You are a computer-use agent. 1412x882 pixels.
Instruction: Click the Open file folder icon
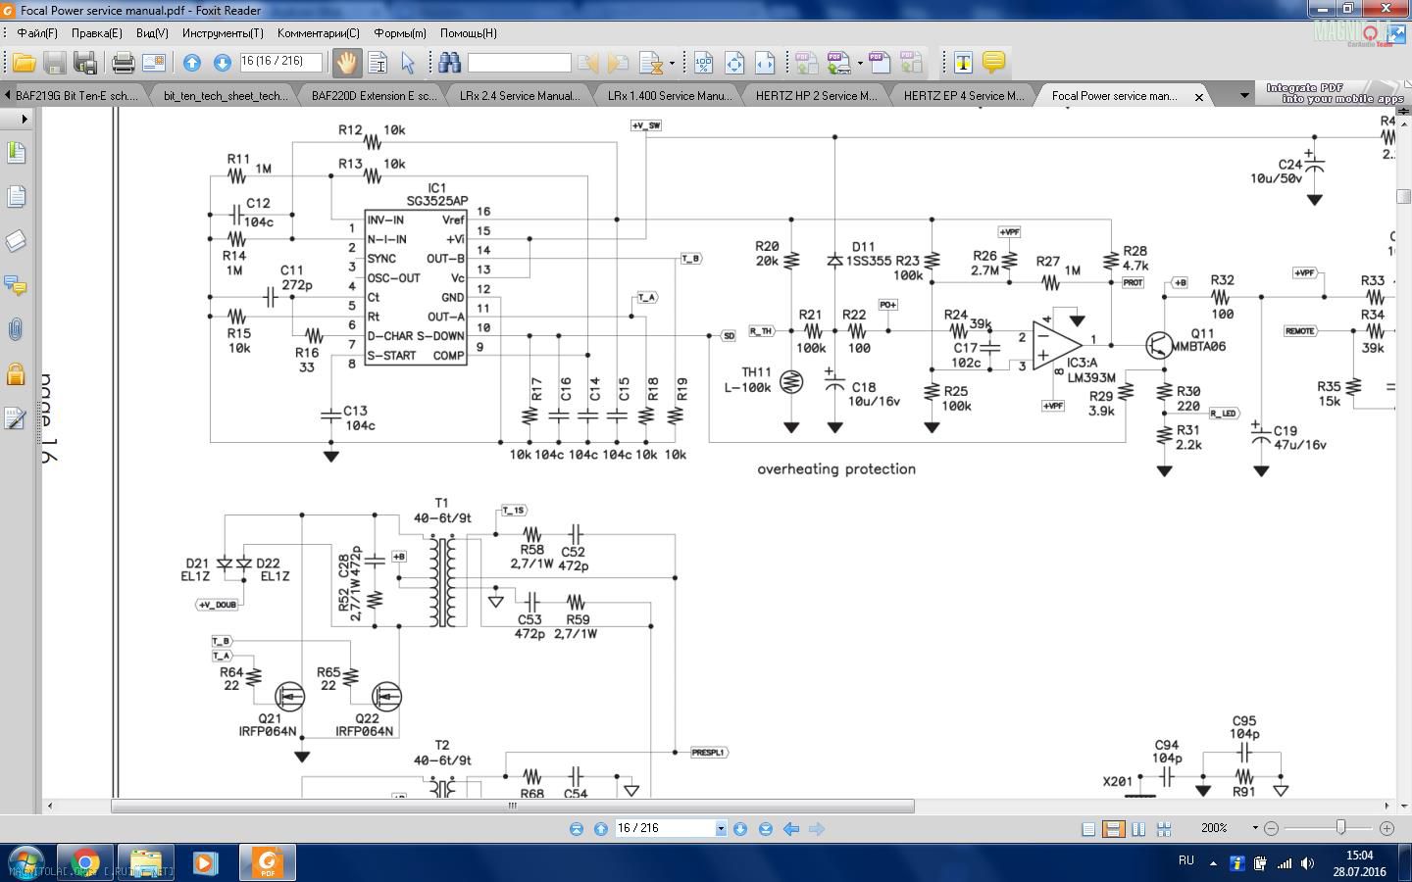coord(24,63)
